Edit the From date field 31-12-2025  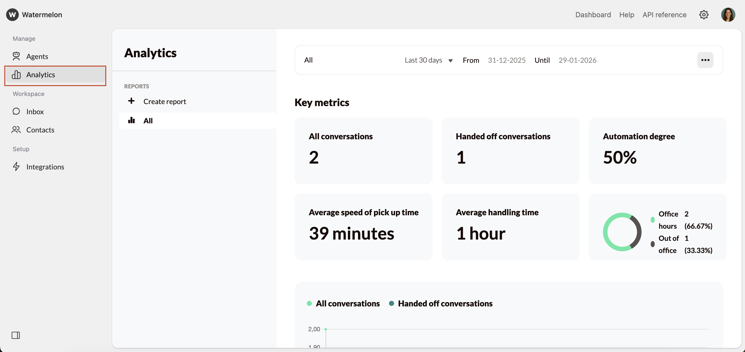[507, 60]
